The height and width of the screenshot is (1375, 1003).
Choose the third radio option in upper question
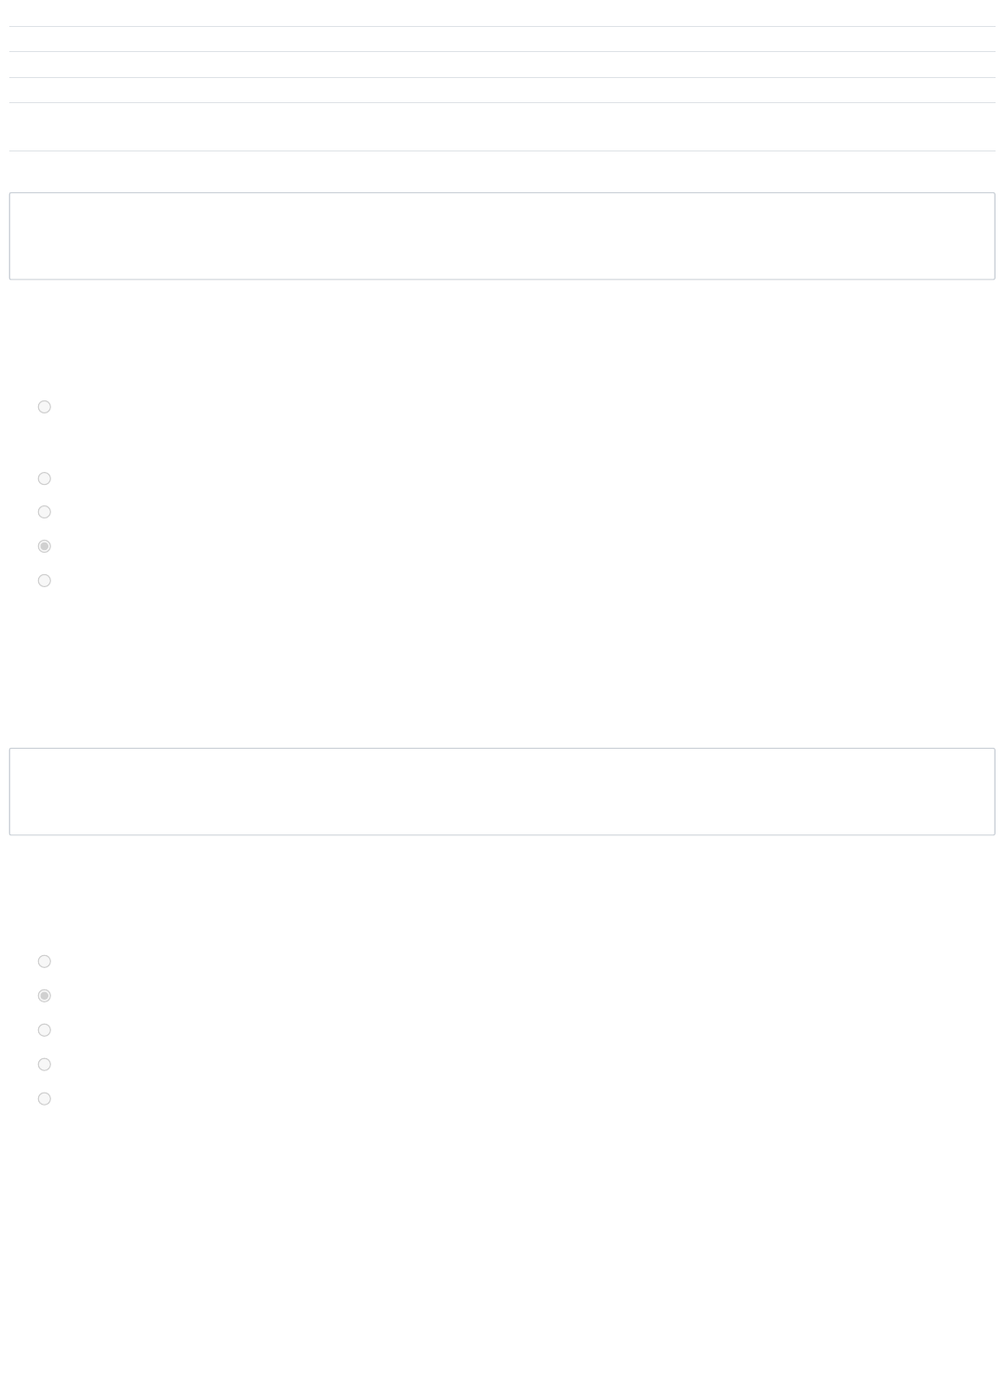tap(44, 512)
